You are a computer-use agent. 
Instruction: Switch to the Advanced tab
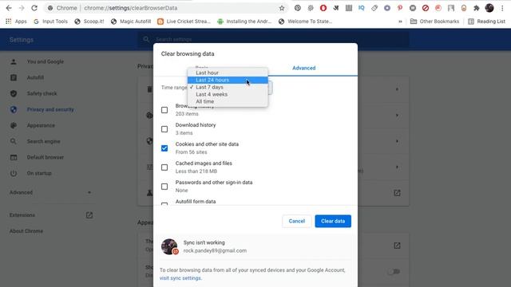pyautogui.click(x=303, y=68)
